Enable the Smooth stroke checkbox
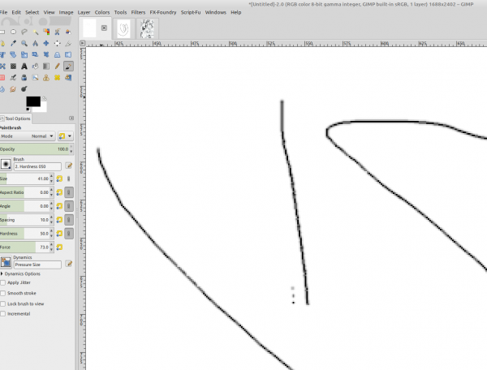Viewport: 487px width, 370px height. pyautogui.click(x=3, y=294)
